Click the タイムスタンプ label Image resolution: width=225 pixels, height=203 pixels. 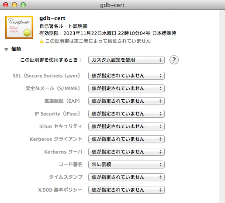[x=66, y=177]
